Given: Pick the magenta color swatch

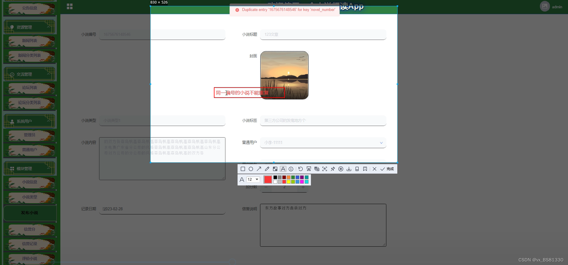Looking at the screenshot, I should click(302, 182).
